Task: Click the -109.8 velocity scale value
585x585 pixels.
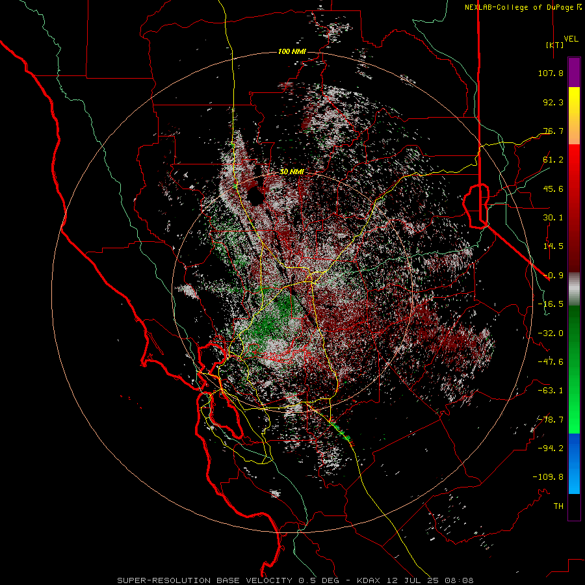Action: click(548, 477)
